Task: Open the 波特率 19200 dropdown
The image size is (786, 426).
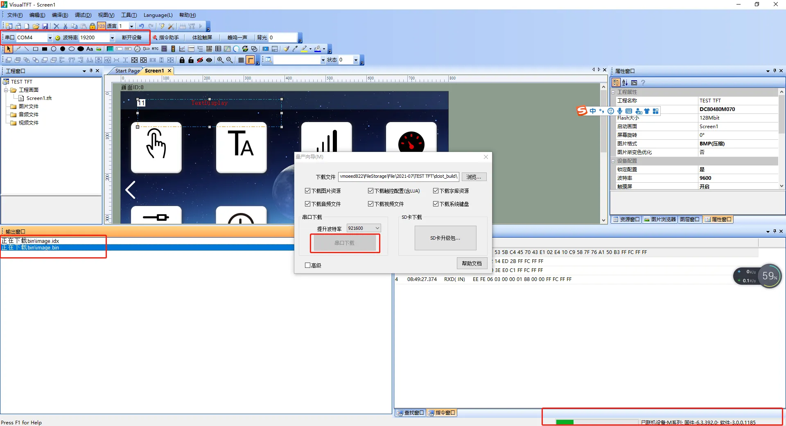Action: point(112,38)
